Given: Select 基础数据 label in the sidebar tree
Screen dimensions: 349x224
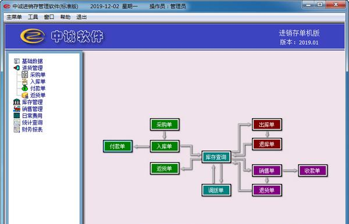Looking at the screenshot, I should pyautogui.click(x=32, y=61).
